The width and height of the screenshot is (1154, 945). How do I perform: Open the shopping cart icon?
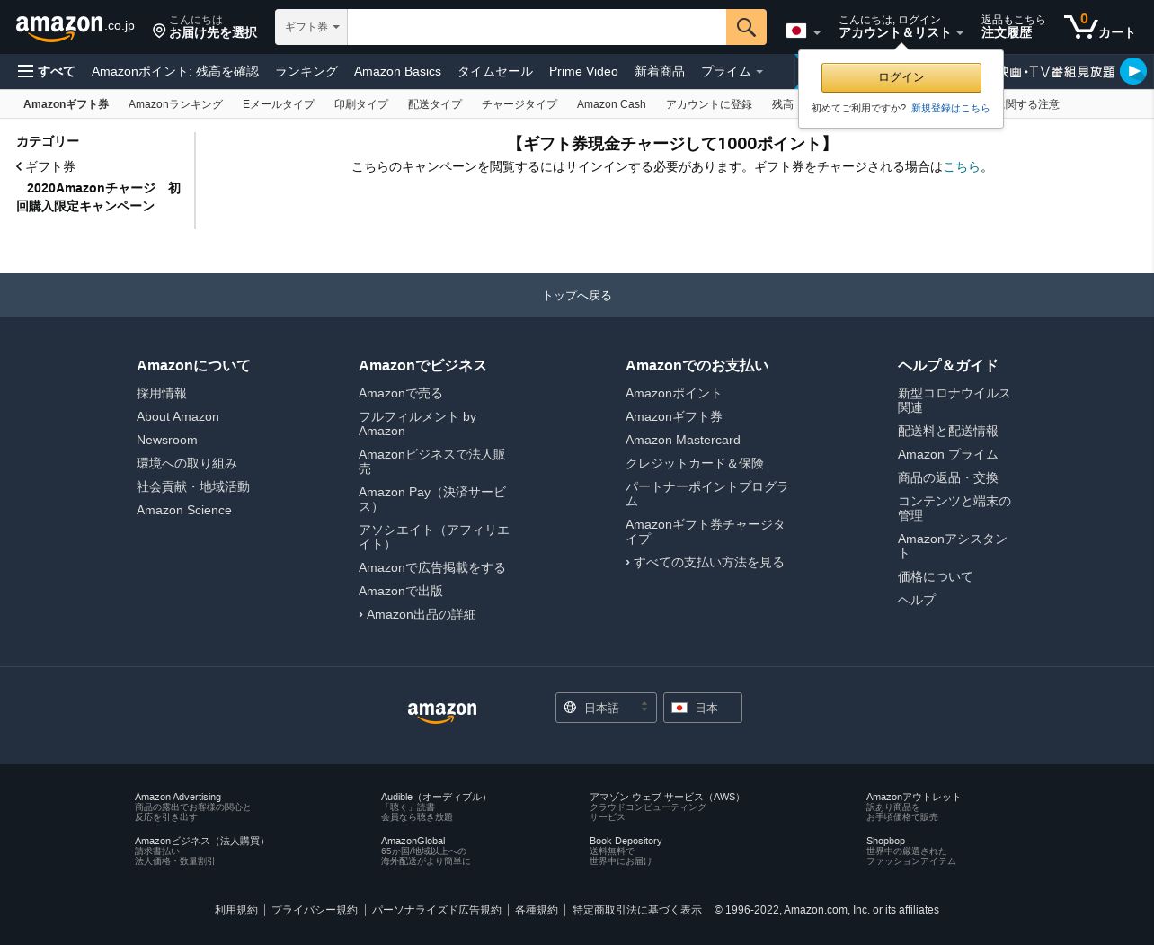[x=1099, y=27]
